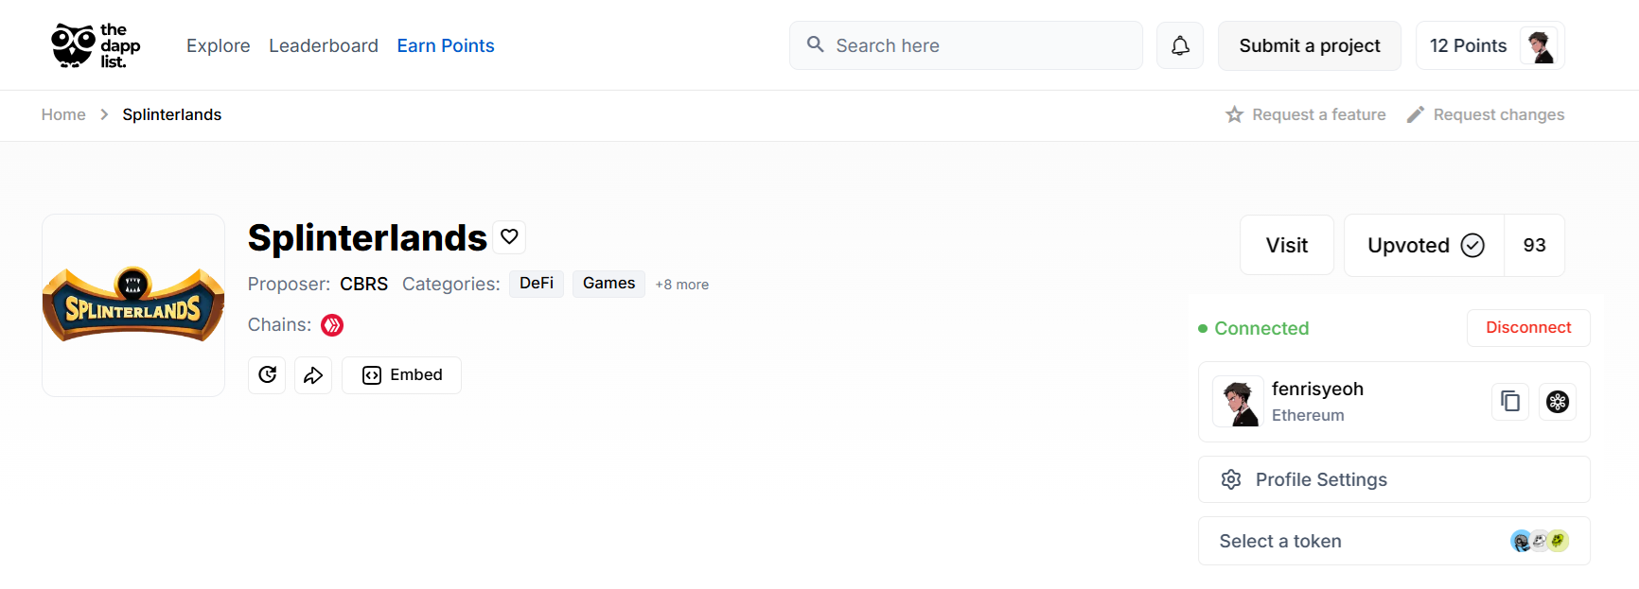Click Submit a project button
Image resolution: width=1639 pixels, height=589 pixels.
pos(1310,45)
